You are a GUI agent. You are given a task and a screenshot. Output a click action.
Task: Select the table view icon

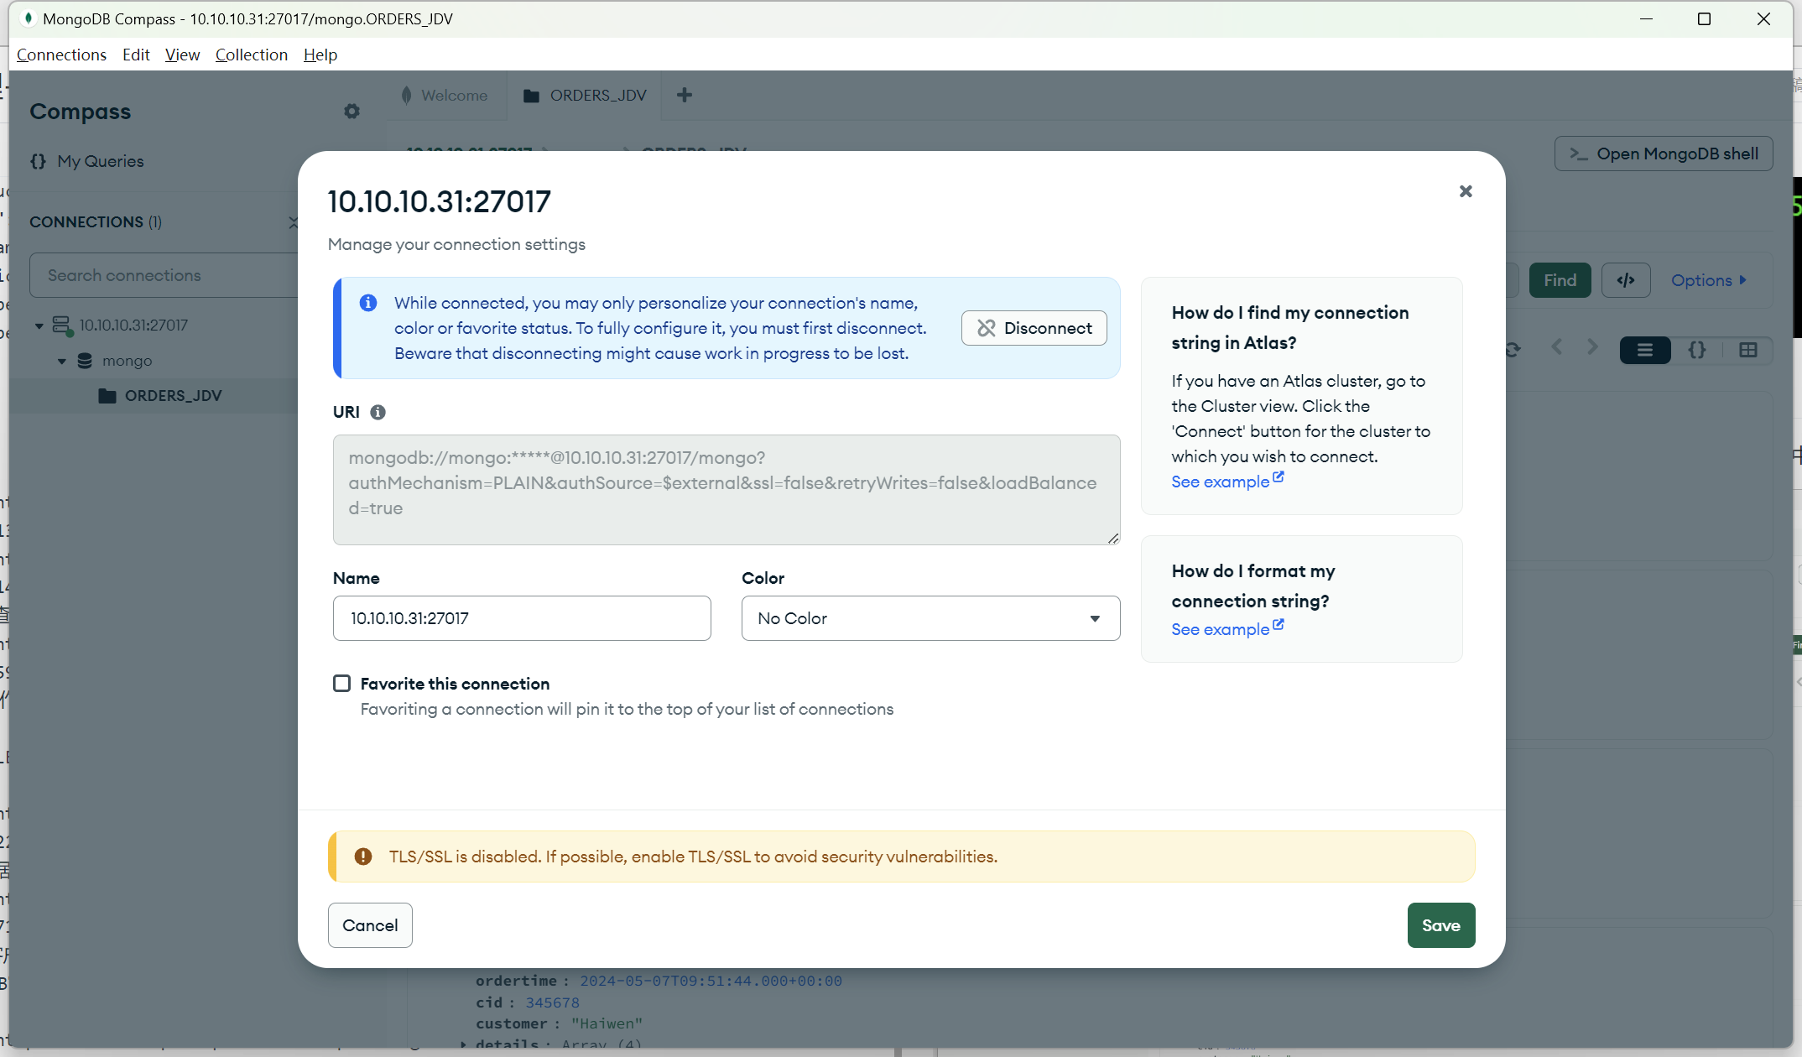coord(1748,350)
